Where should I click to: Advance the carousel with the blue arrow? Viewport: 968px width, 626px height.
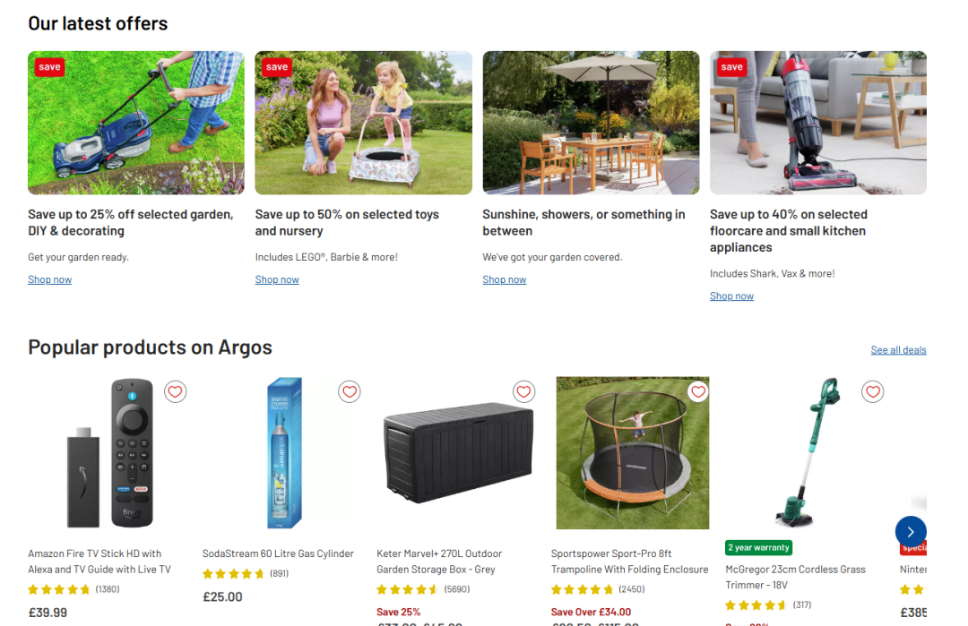pos(911,532)
